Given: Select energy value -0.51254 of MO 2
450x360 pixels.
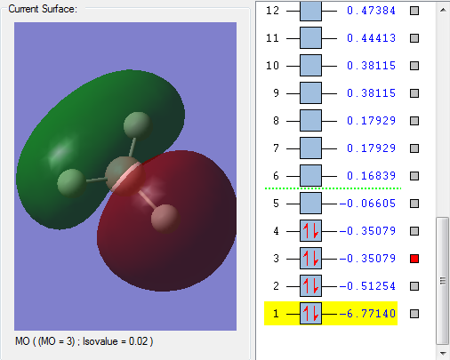Looking at the screenshot, I should 367,286.
